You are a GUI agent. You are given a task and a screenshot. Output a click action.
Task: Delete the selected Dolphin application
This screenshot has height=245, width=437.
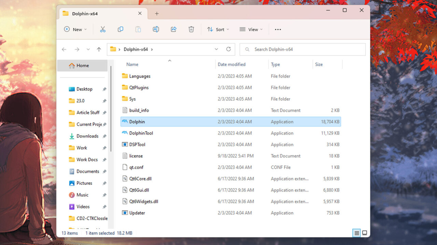tap(191, 29)
